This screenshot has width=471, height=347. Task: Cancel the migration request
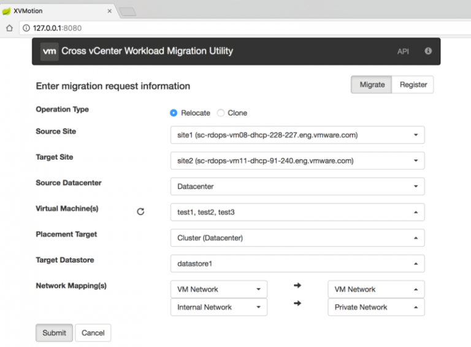tap(93, 333)
